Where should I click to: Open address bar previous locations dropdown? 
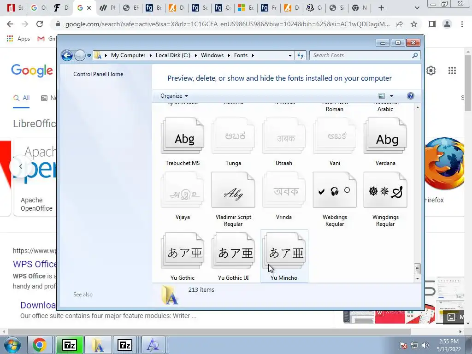pyautogui.click(x=290, y=55)
